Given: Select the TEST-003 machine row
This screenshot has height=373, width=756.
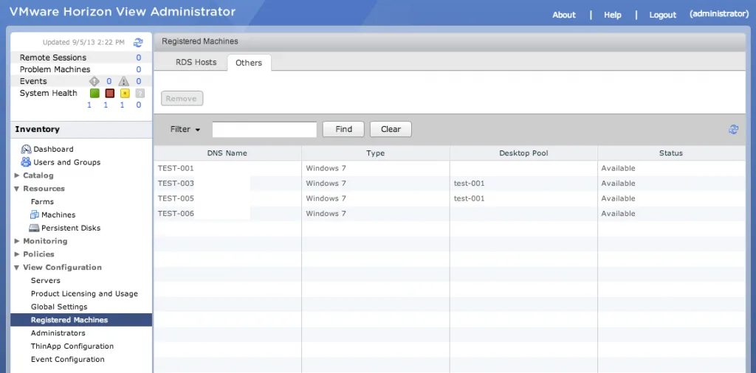Looking at the screenshot, I should (450, 184).
